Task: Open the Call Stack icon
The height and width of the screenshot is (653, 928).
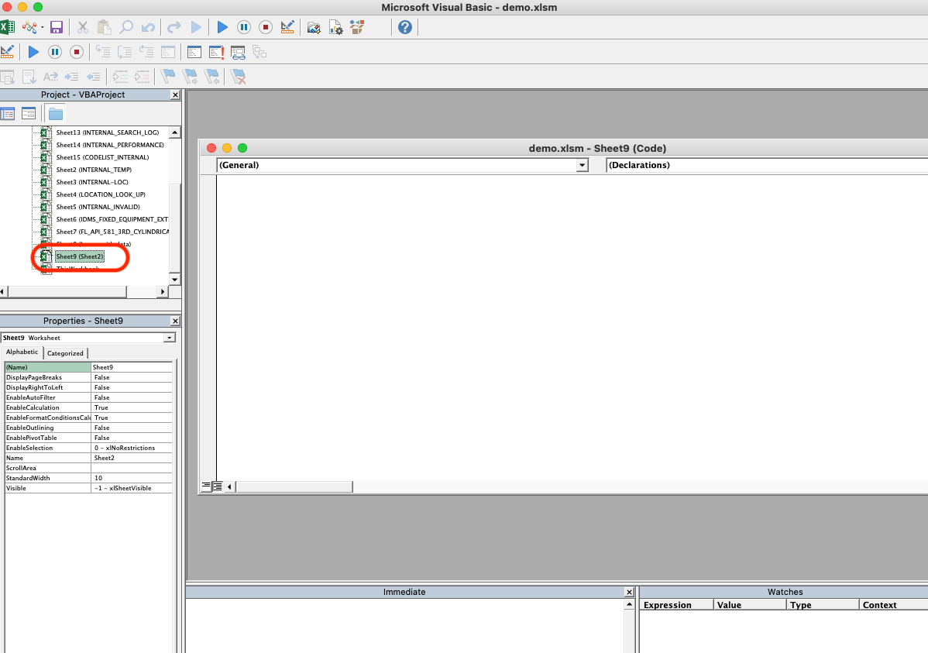Action: pos(259,52)
